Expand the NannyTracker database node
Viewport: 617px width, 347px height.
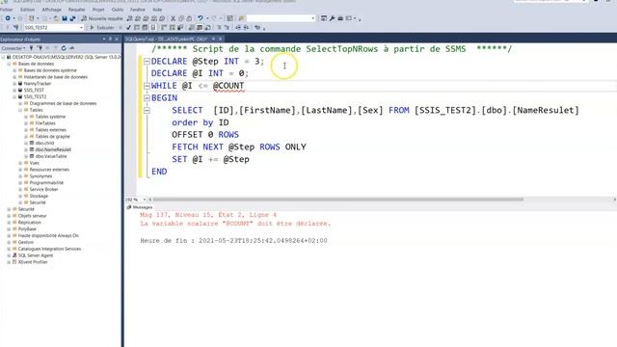(14, 84)
